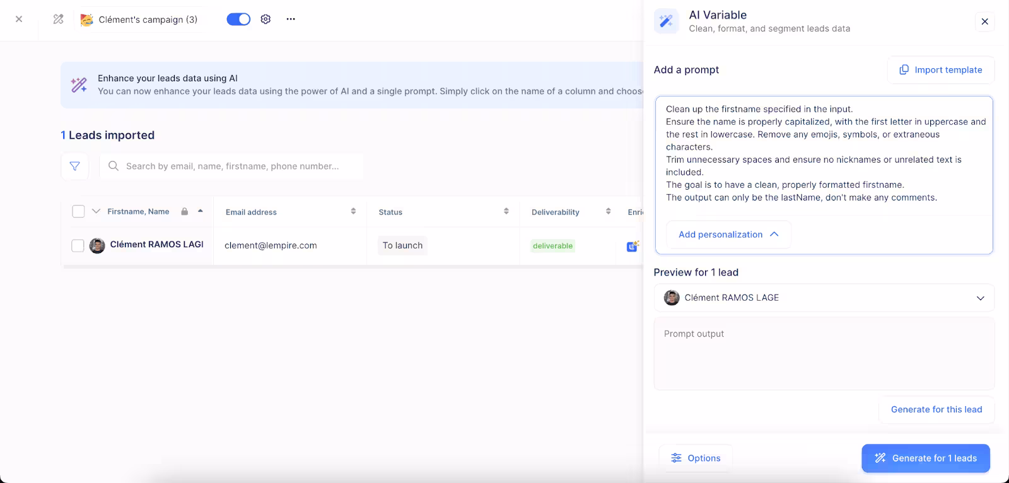Toggle the campaign active switch
The image size is (1009, 483).
click(x=238, y=20)
